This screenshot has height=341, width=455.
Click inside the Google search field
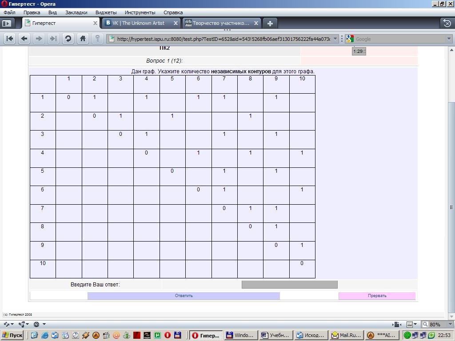pos(400,39)
